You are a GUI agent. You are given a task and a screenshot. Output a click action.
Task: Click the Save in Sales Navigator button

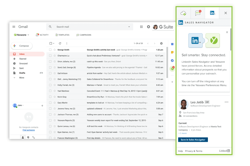(193, 139)
